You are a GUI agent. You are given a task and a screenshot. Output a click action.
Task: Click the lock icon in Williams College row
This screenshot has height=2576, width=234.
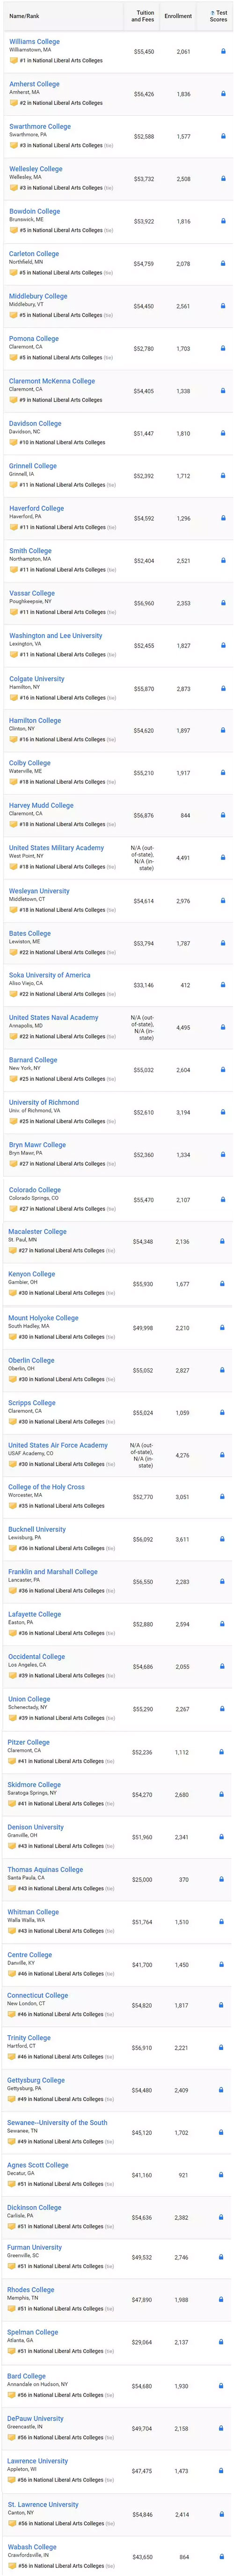[222, 51]
